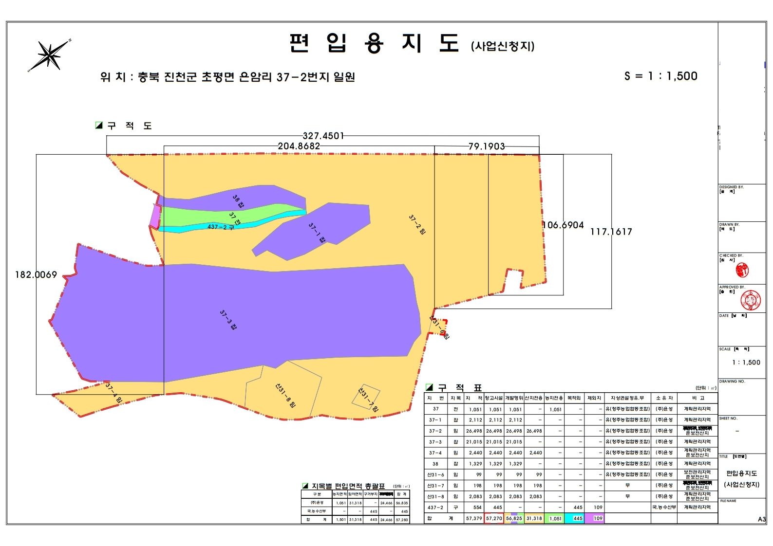Click the 지목별 편입면적 총괄표 heading

(x=348, y=486)
